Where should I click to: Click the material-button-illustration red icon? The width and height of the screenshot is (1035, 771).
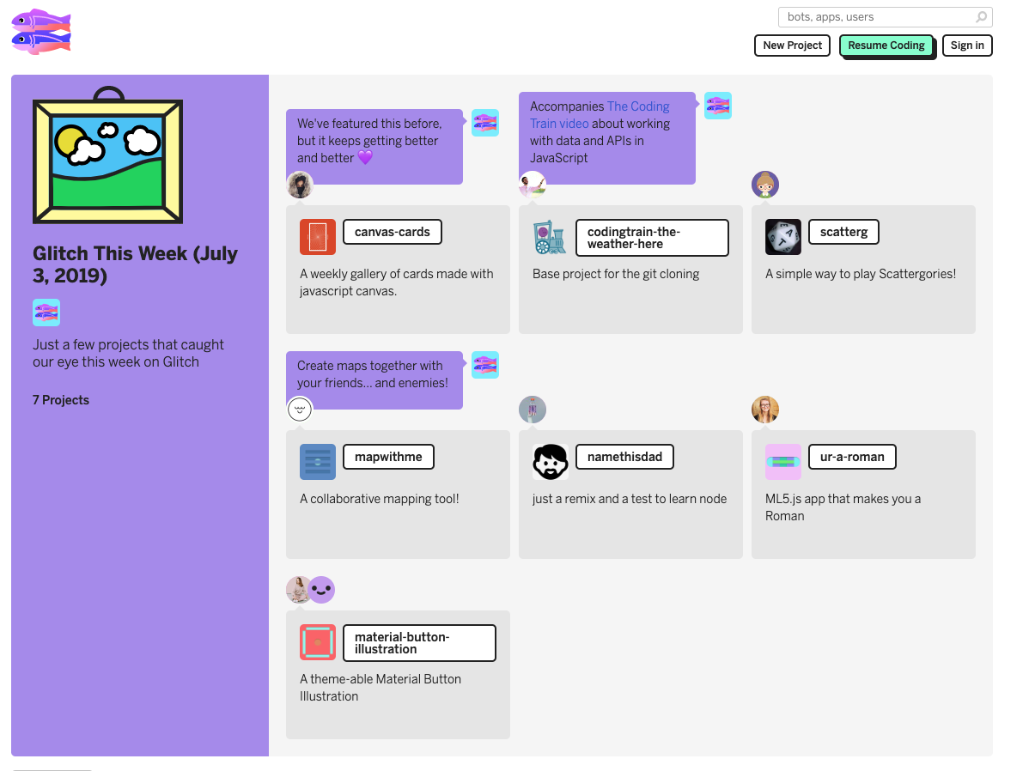(x=318, y=642)
